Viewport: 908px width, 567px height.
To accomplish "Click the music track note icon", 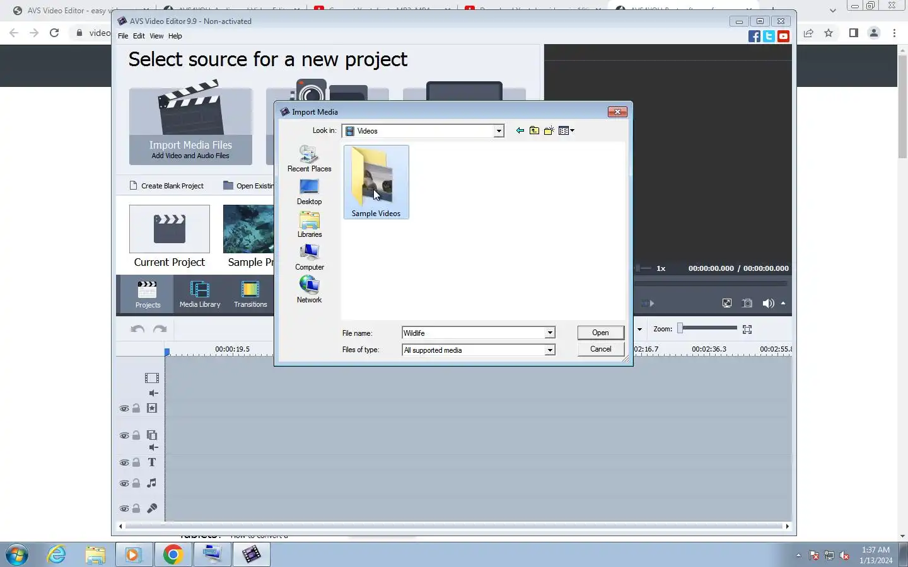I will tap(152, 483).
